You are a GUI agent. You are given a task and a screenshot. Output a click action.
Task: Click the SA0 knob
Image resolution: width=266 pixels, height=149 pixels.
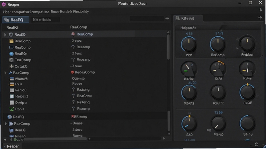point(189,124)
